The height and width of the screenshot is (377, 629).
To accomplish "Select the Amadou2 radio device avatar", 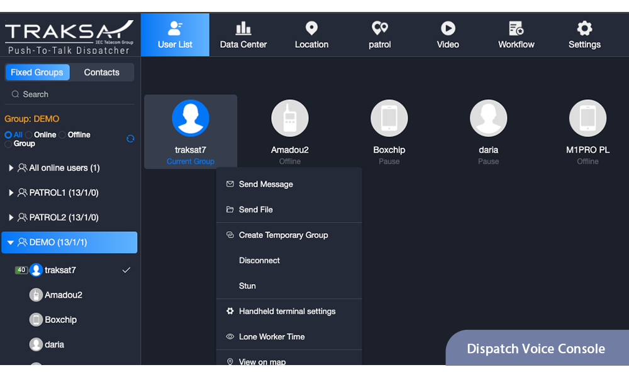I will [x=290, y=119].
